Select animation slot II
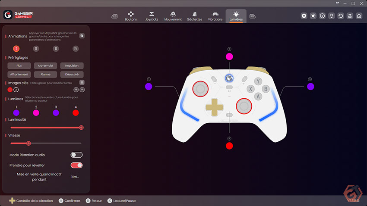This screenshot has width=367, height=206. coord(36,49)
